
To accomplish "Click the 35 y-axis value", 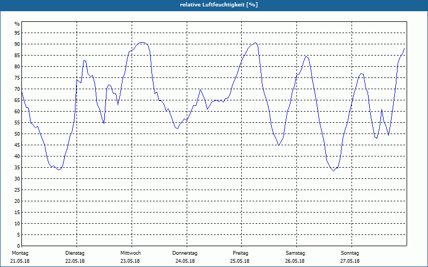I will 17,167.
